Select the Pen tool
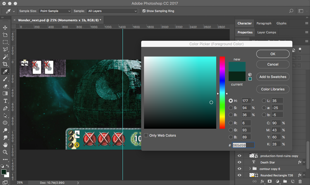The width and height of the screenshot is (310, 185). [x=5, y=108]
